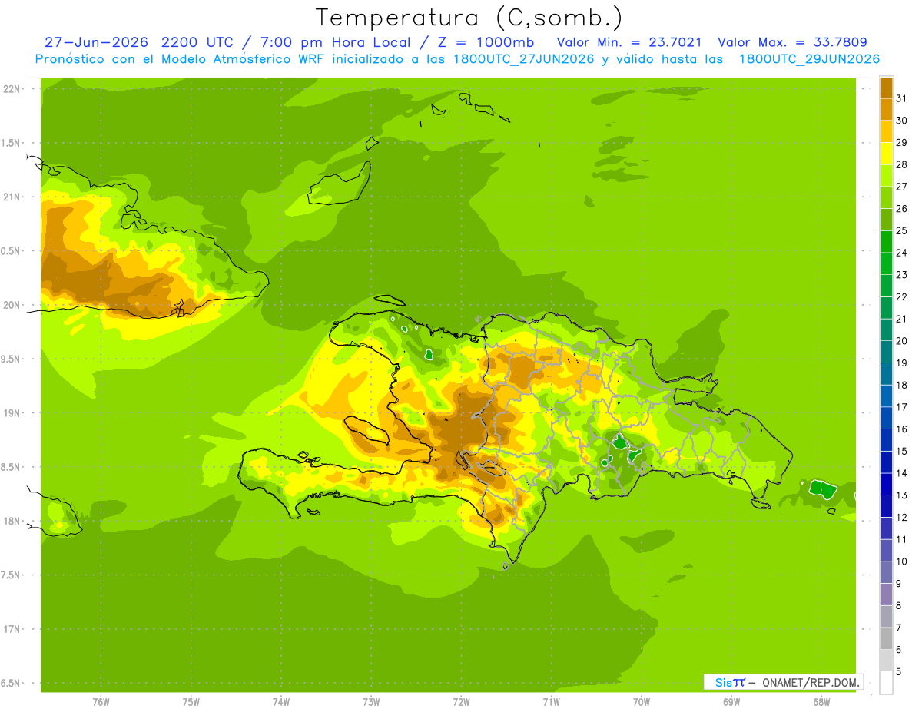Click the '73W' longitude label

point(371,702)
